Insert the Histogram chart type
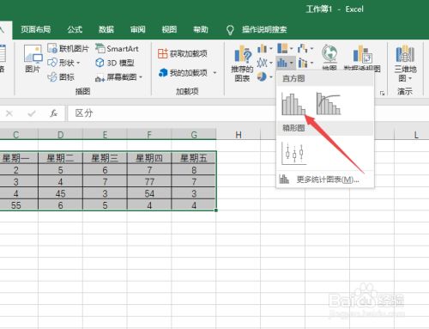 point(293,104)
